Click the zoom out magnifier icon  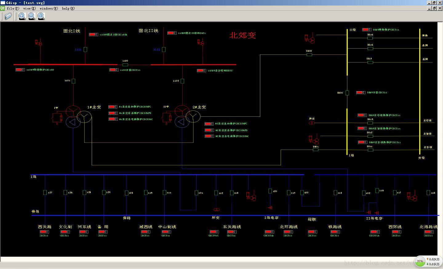point(32,16)
